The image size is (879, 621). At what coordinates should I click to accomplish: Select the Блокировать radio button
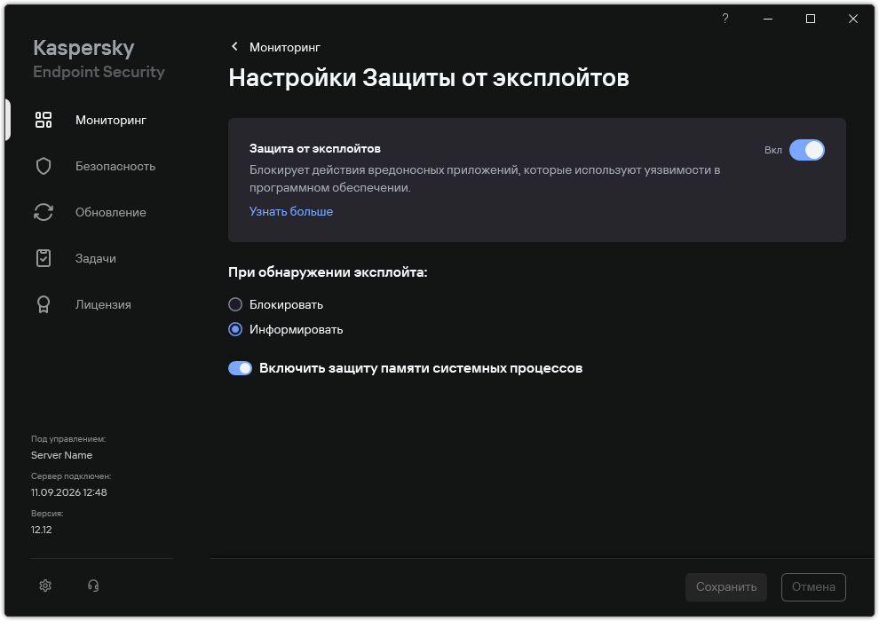coord(235,304)
